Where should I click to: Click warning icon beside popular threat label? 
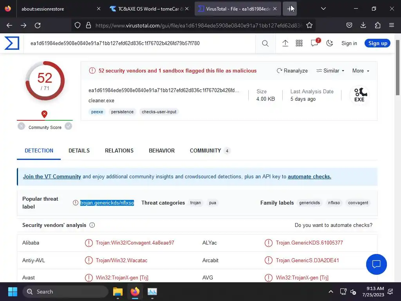tap(76, 203)
